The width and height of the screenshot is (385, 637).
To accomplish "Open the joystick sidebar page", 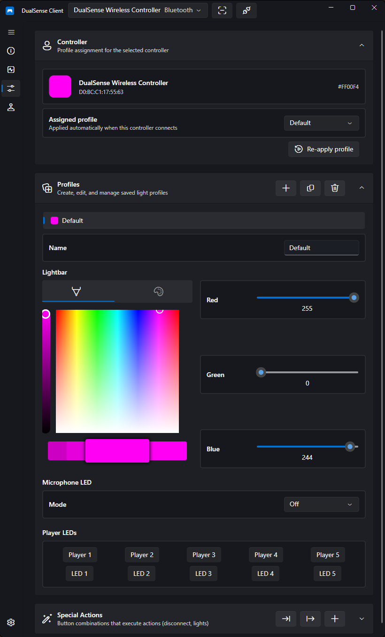I will (x=11, y=107).
